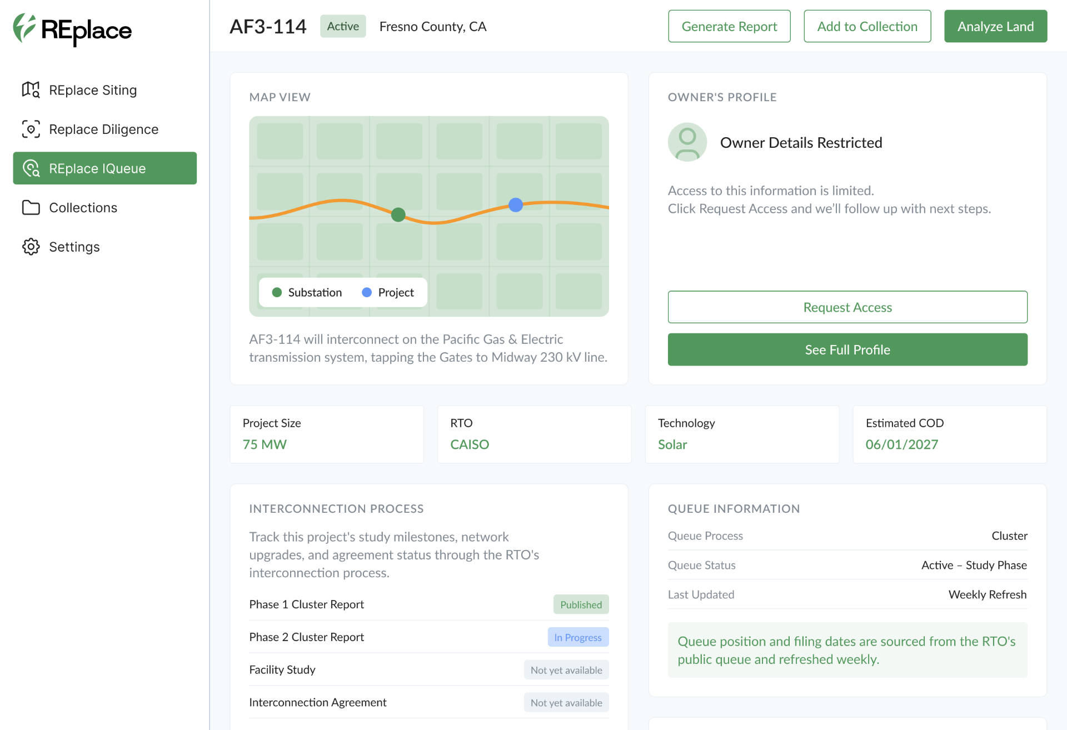Screen dimensions: 1067x730
Task: Click the INTERCONNECTION PROCESS section heading
Action: (x=336, y=509)
